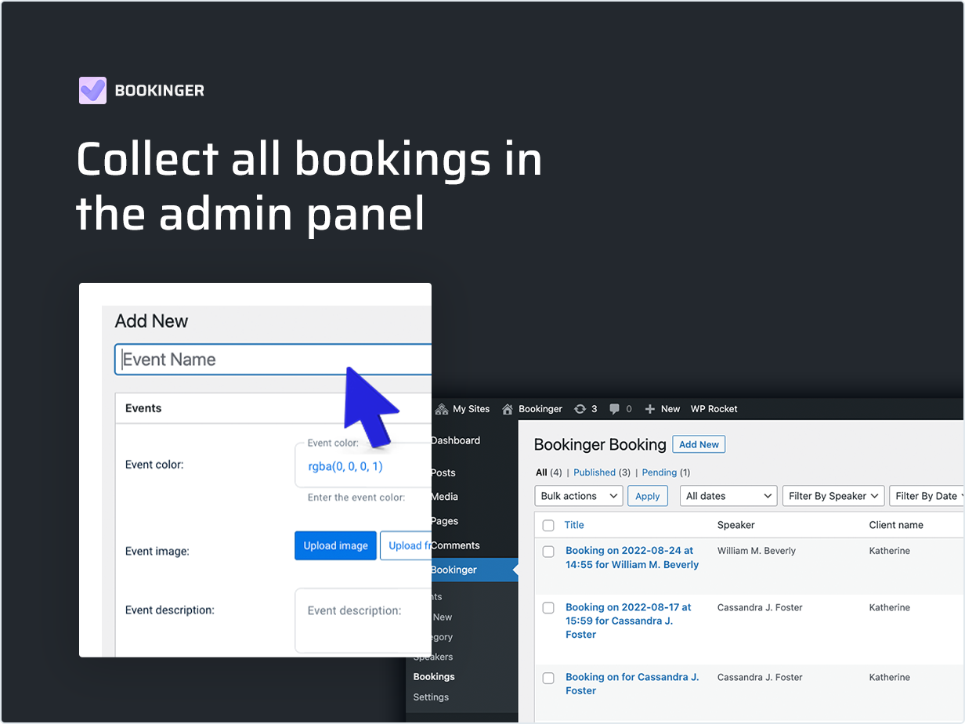Open My Sites network icon in admin bar

442,409
